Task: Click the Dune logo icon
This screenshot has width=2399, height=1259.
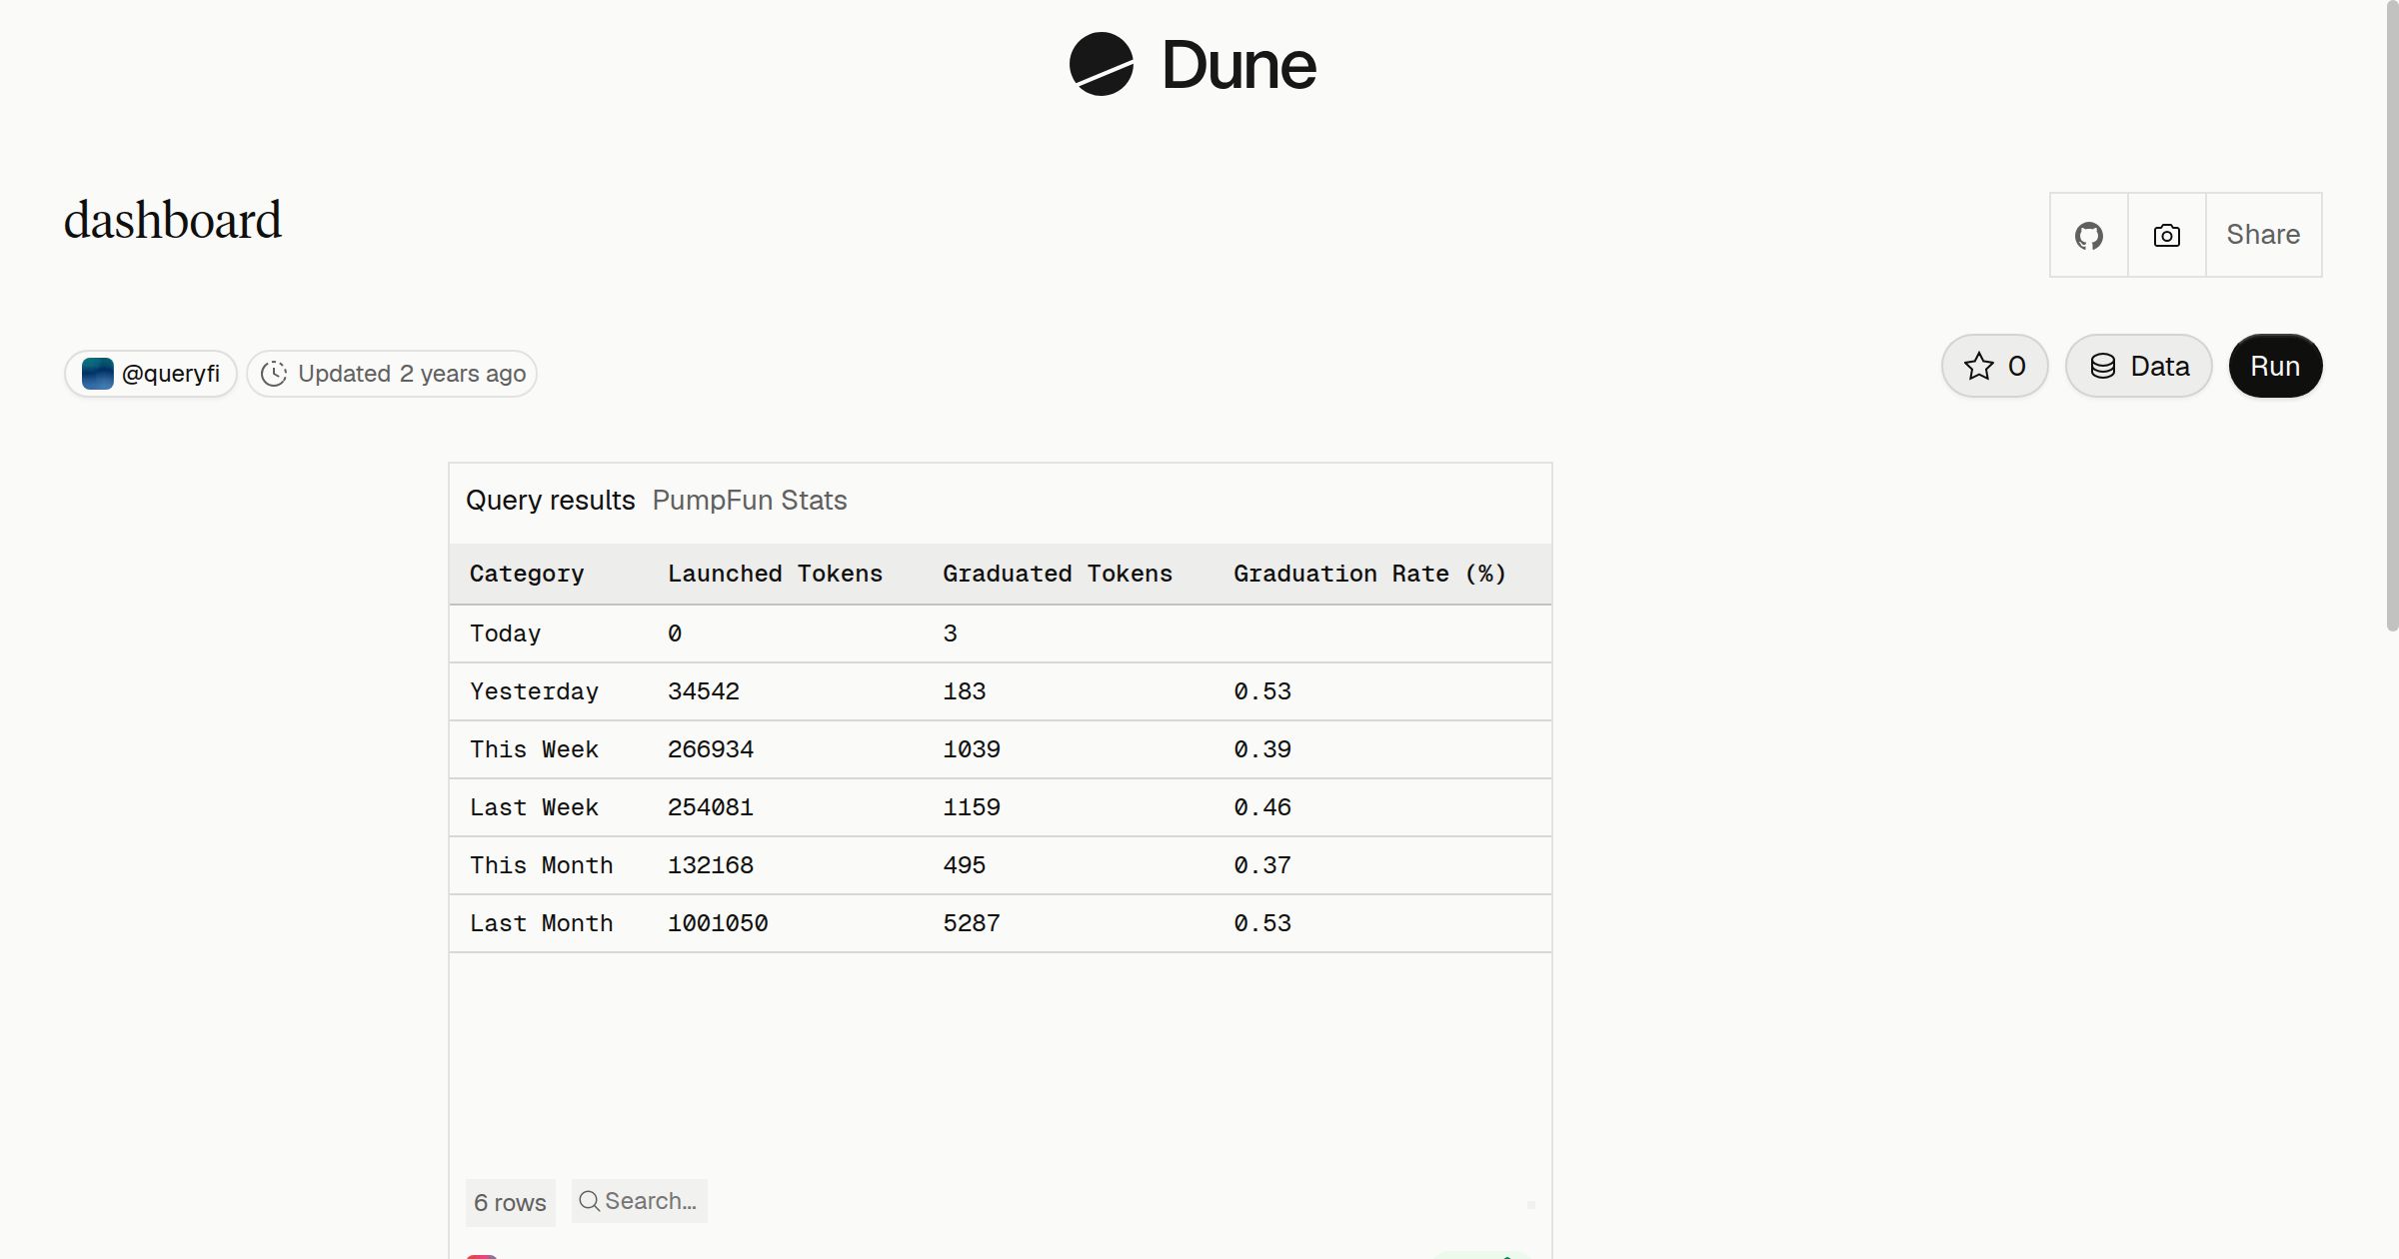Action: 1101,64
